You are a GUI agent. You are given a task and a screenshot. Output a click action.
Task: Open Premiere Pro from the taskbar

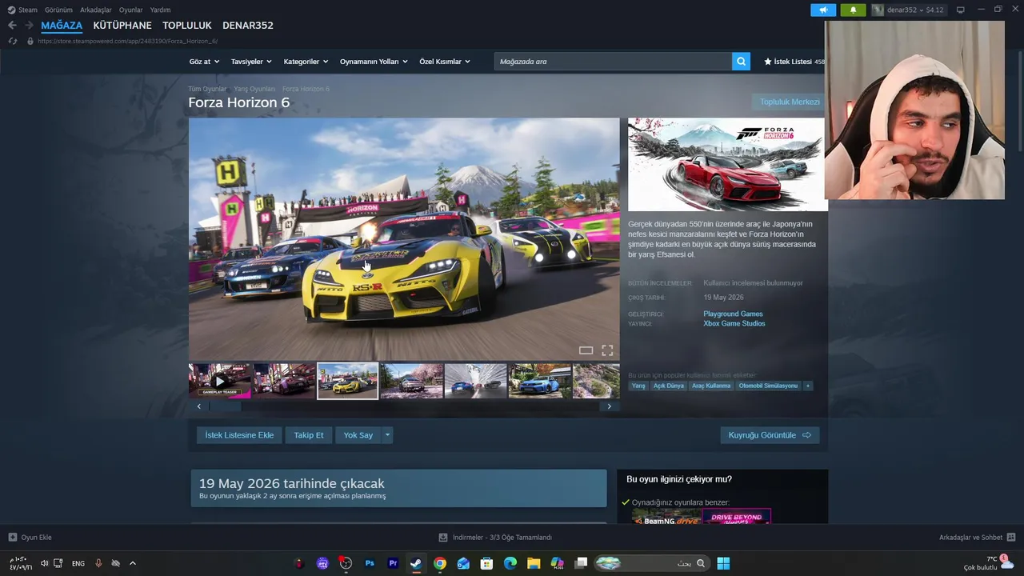[x=393, y=563]
